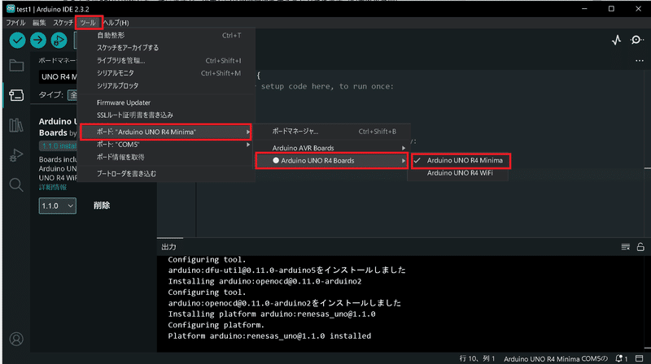Click the 削除 remove button
651x364 pixels.
pyautogui.click(x=102, y=206)
